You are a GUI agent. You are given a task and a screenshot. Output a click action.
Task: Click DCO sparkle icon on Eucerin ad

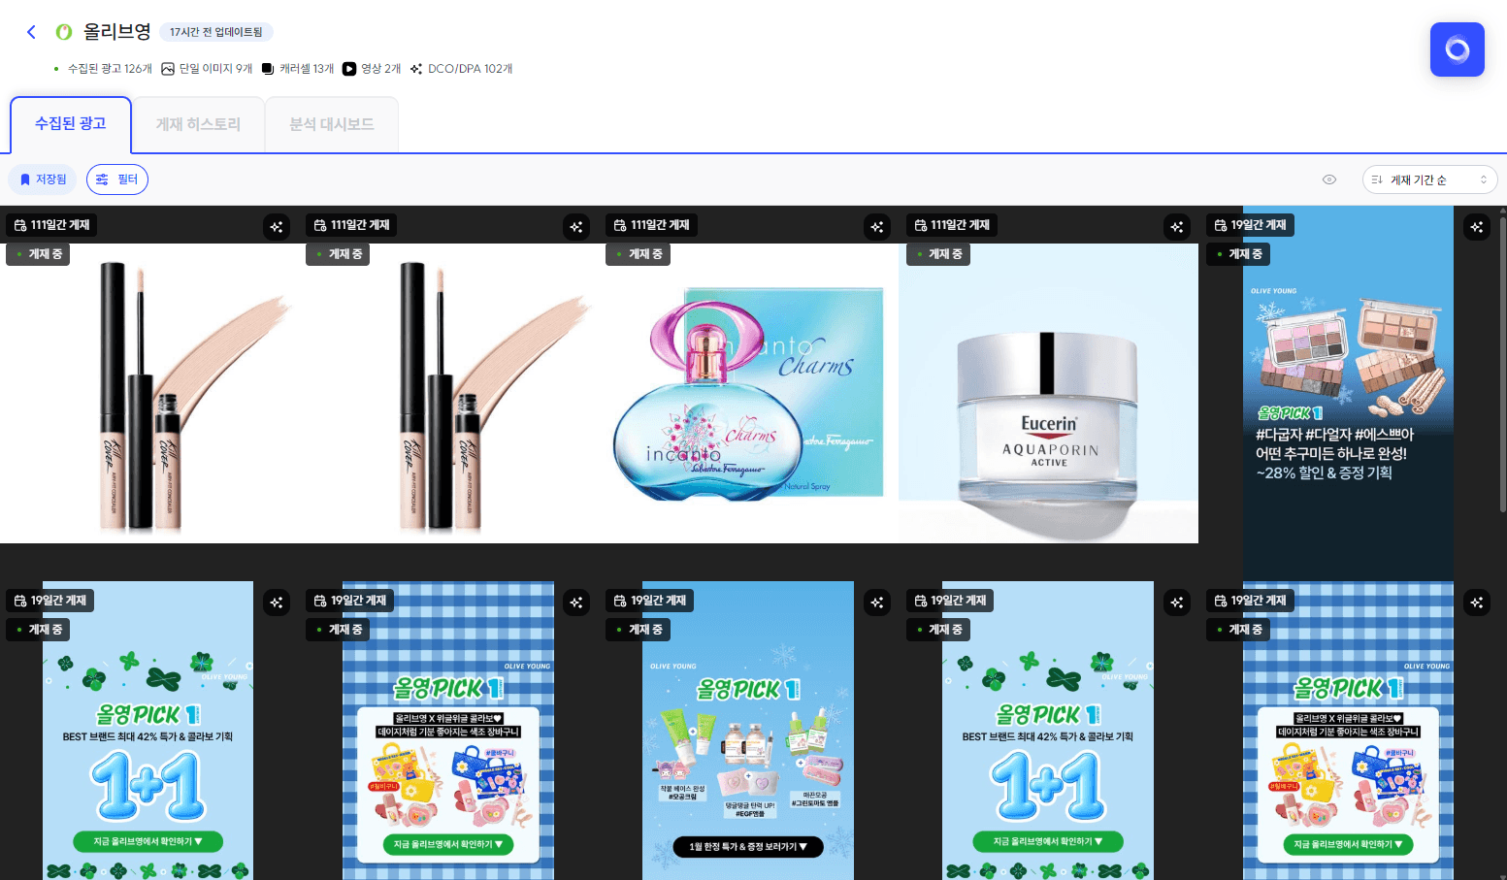tap(1177, 227)
